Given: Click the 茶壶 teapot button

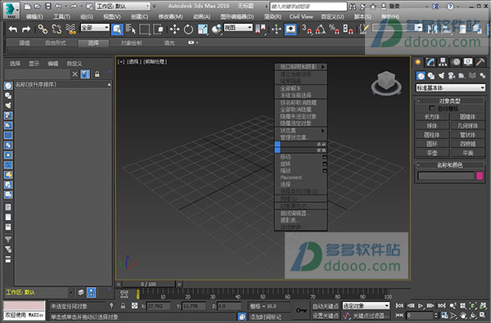Looking at the screenshot, I should 432,153.
